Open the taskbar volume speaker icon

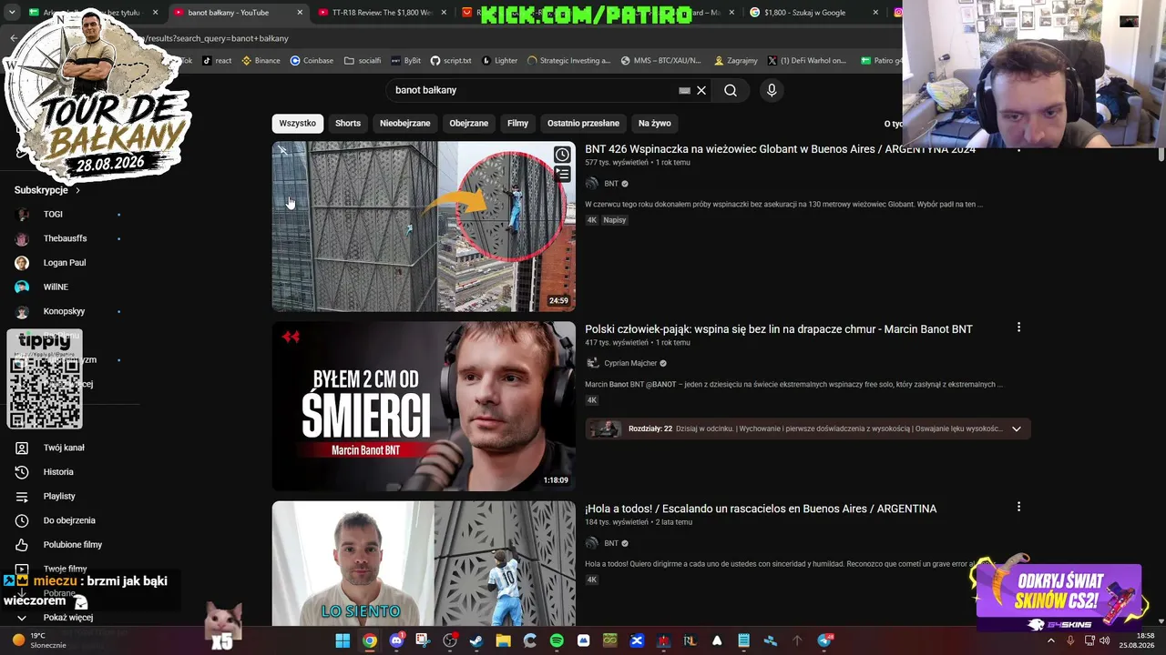tap(1104, 640)
